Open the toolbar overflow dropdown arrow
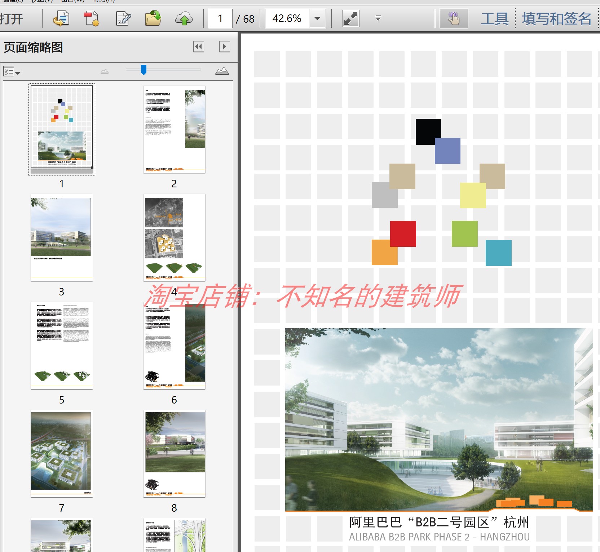 [378, 18]
